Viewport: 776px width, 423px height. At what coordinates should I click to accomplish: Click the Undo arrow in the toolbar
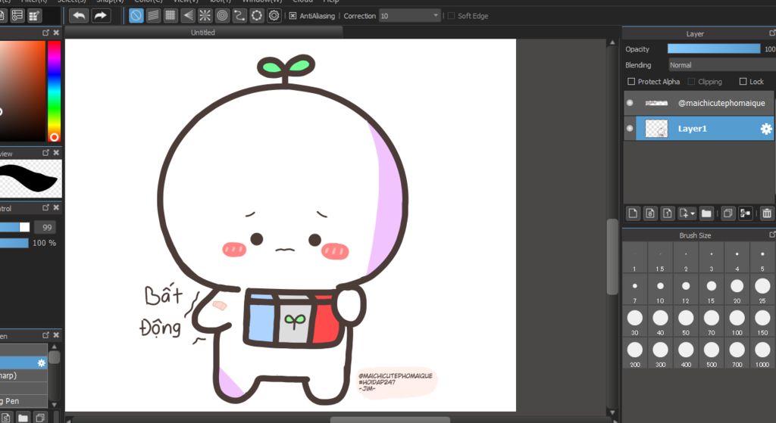[79, 16]
